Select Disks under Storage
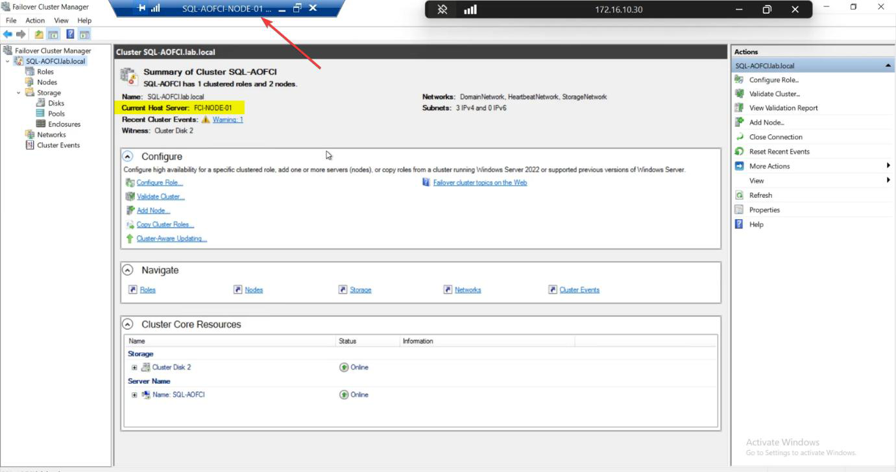The width and height of the screenshot is (896, 472). [x=56, y=103]
